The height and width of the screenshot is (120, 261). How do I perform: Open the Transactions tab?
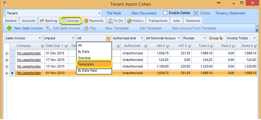pyautogui.click(x=158, y=21)
